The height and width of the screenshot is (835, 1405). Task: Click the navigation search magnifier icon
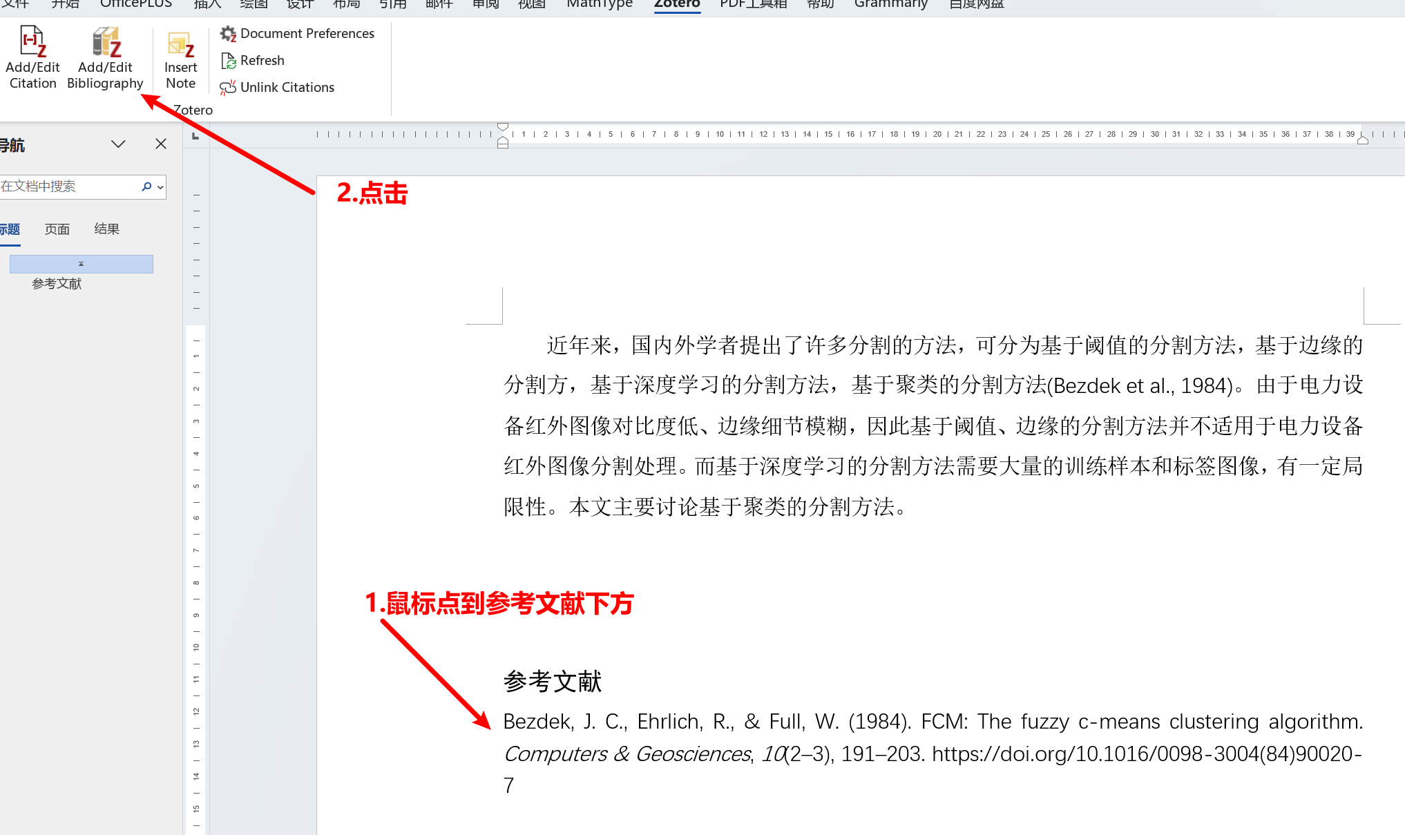coord(146,186)
